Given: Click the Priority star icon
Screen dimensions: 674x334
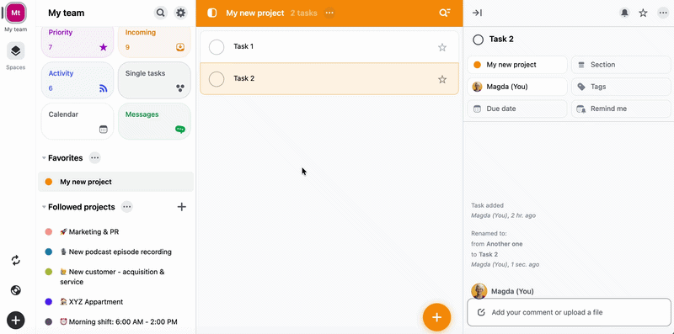Looking at the screenshot, I should click(x=103, y=47).
